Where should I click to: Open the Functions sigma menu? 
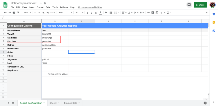click(x=168, y=13)
